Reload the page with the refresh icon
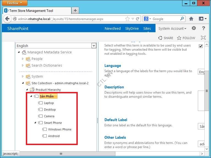 click(x=137, y=19)
